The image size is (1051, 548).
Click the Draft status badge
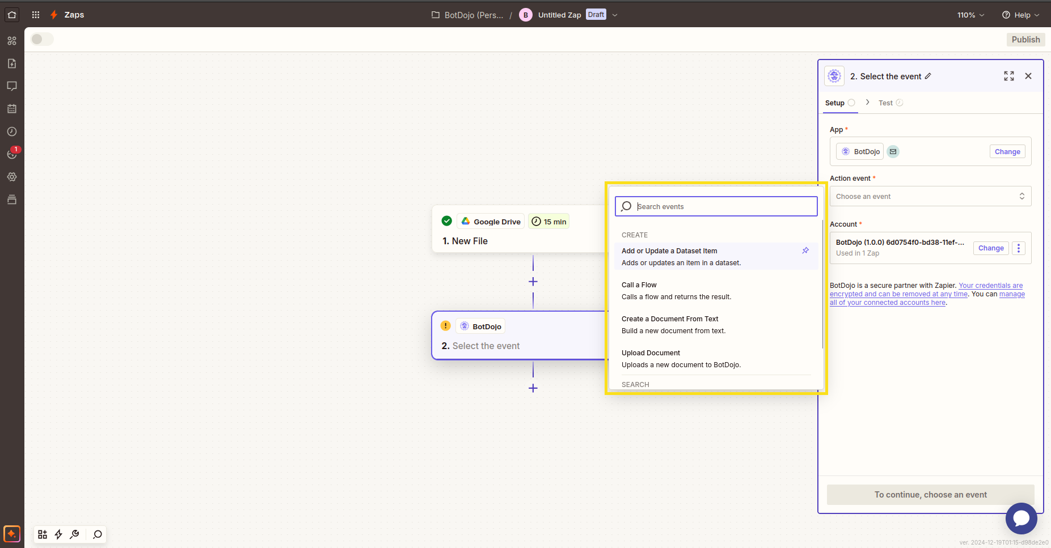596,15
